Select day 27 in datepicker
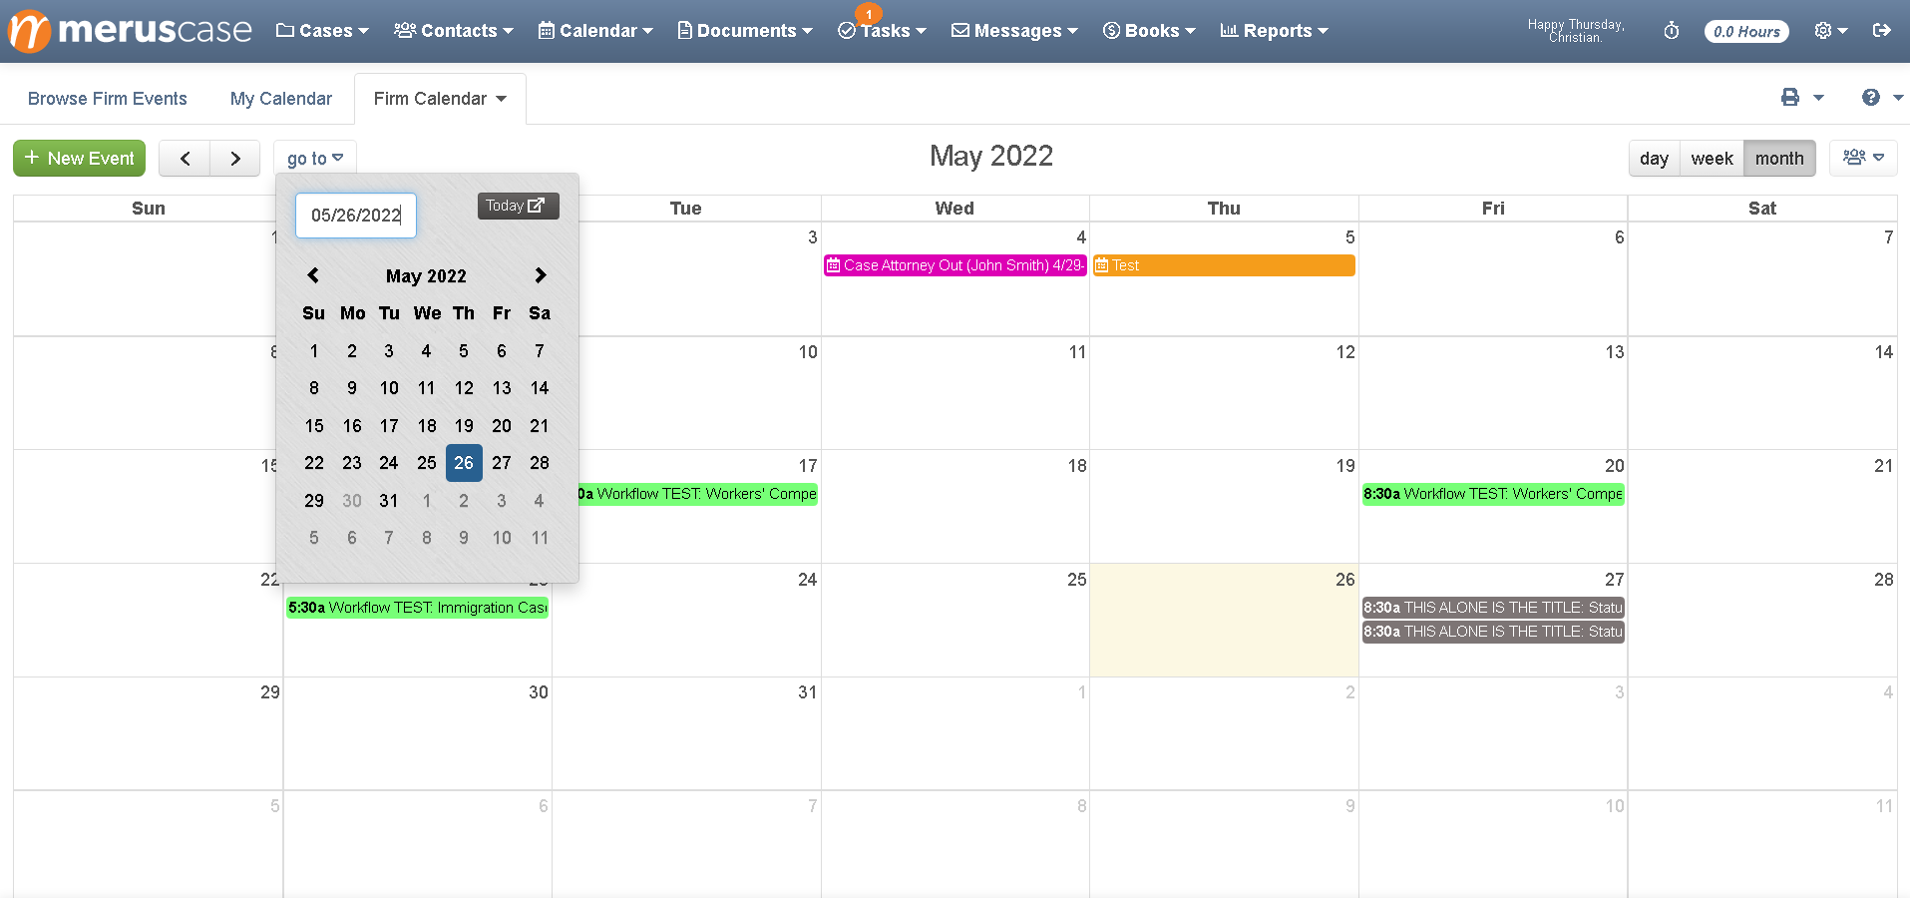Screen dimensions: 1910x898 (x=502, y=463)
